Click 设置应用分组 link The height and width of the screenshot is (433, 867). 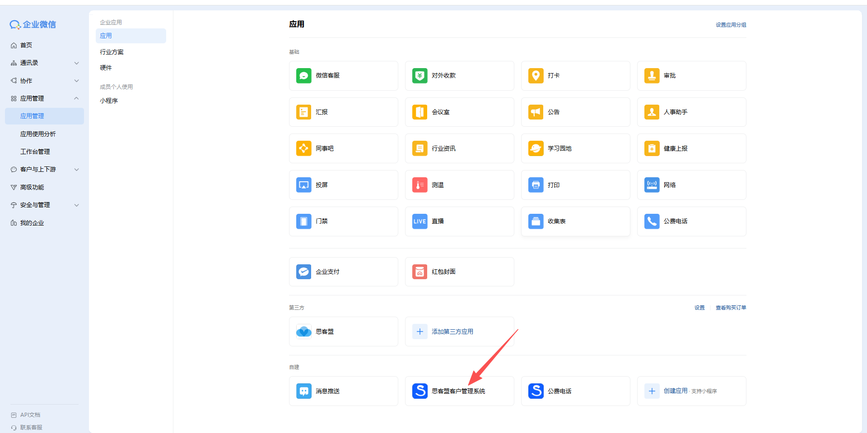[x=731, y=25]
